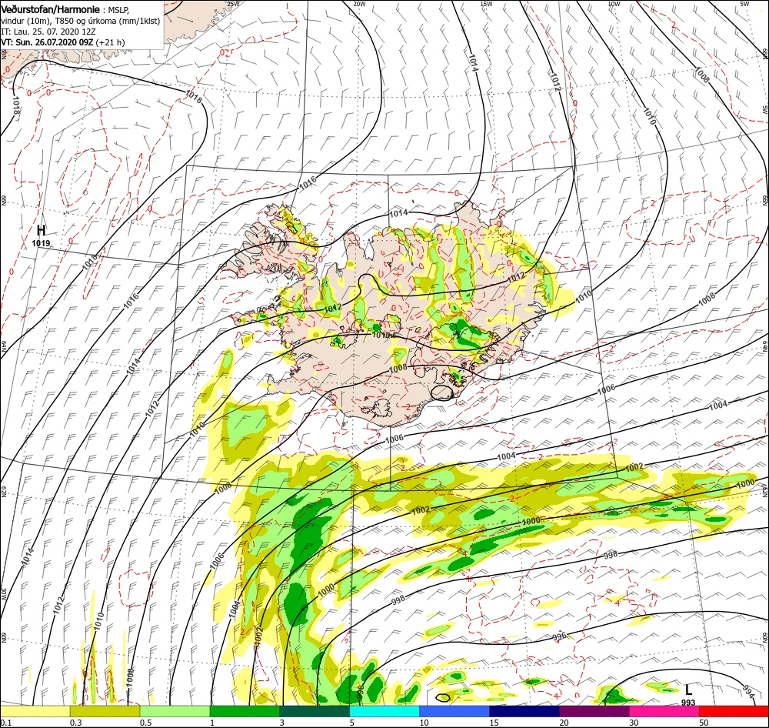Click the olive 0.3–0.5 legend swatch

(x=105, y=711)
